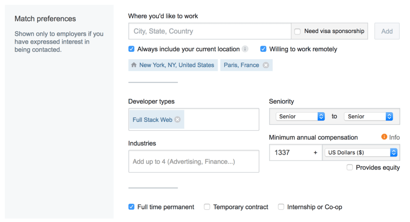
Task: Open the maximum seniority stepper arrows
Action: [x=389, y=116]
